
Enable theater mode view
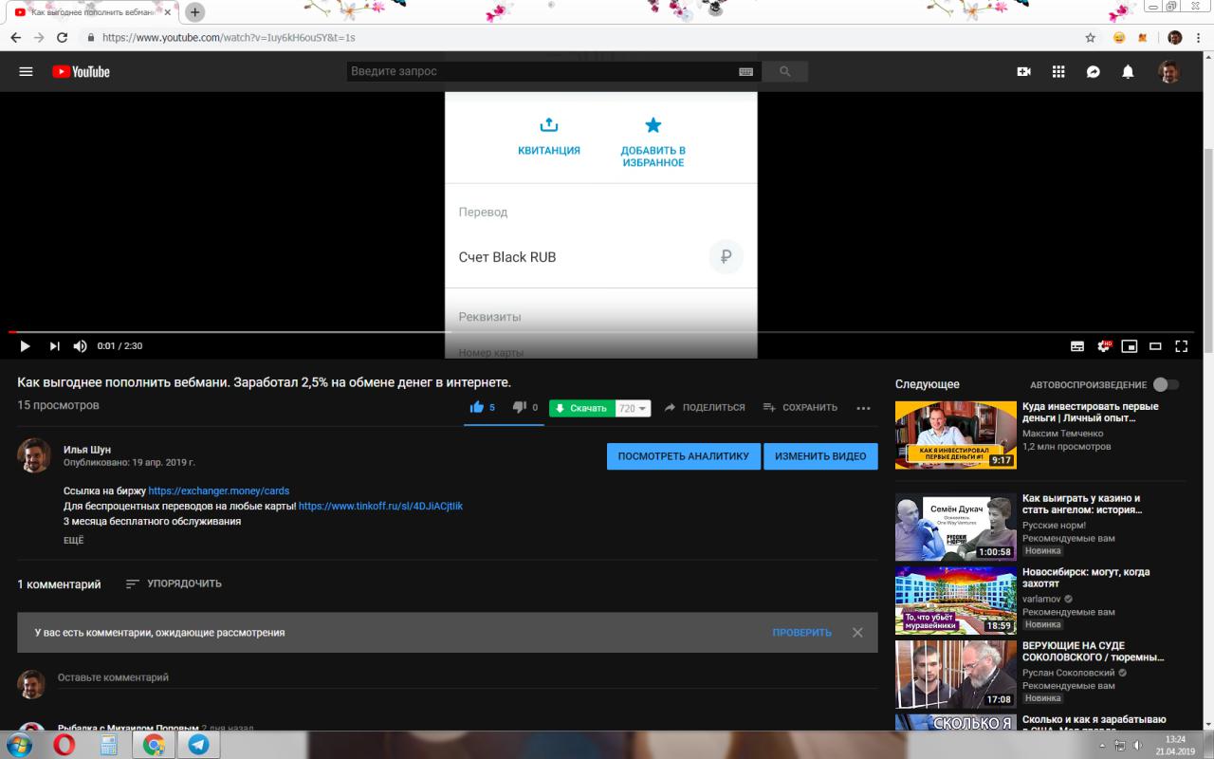1155,346
